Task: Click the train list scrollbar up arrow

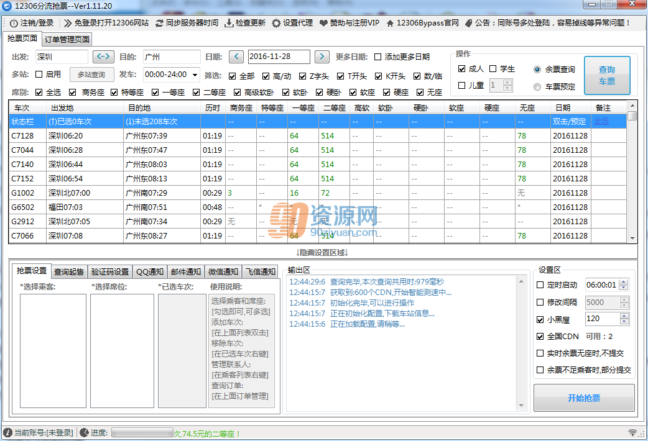Action: [632, 105]
